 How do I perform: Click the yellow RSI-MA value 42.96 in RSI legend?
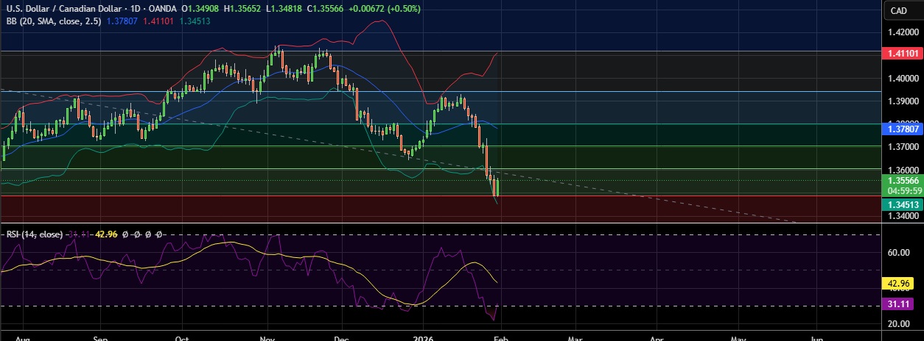coord(107,234)
